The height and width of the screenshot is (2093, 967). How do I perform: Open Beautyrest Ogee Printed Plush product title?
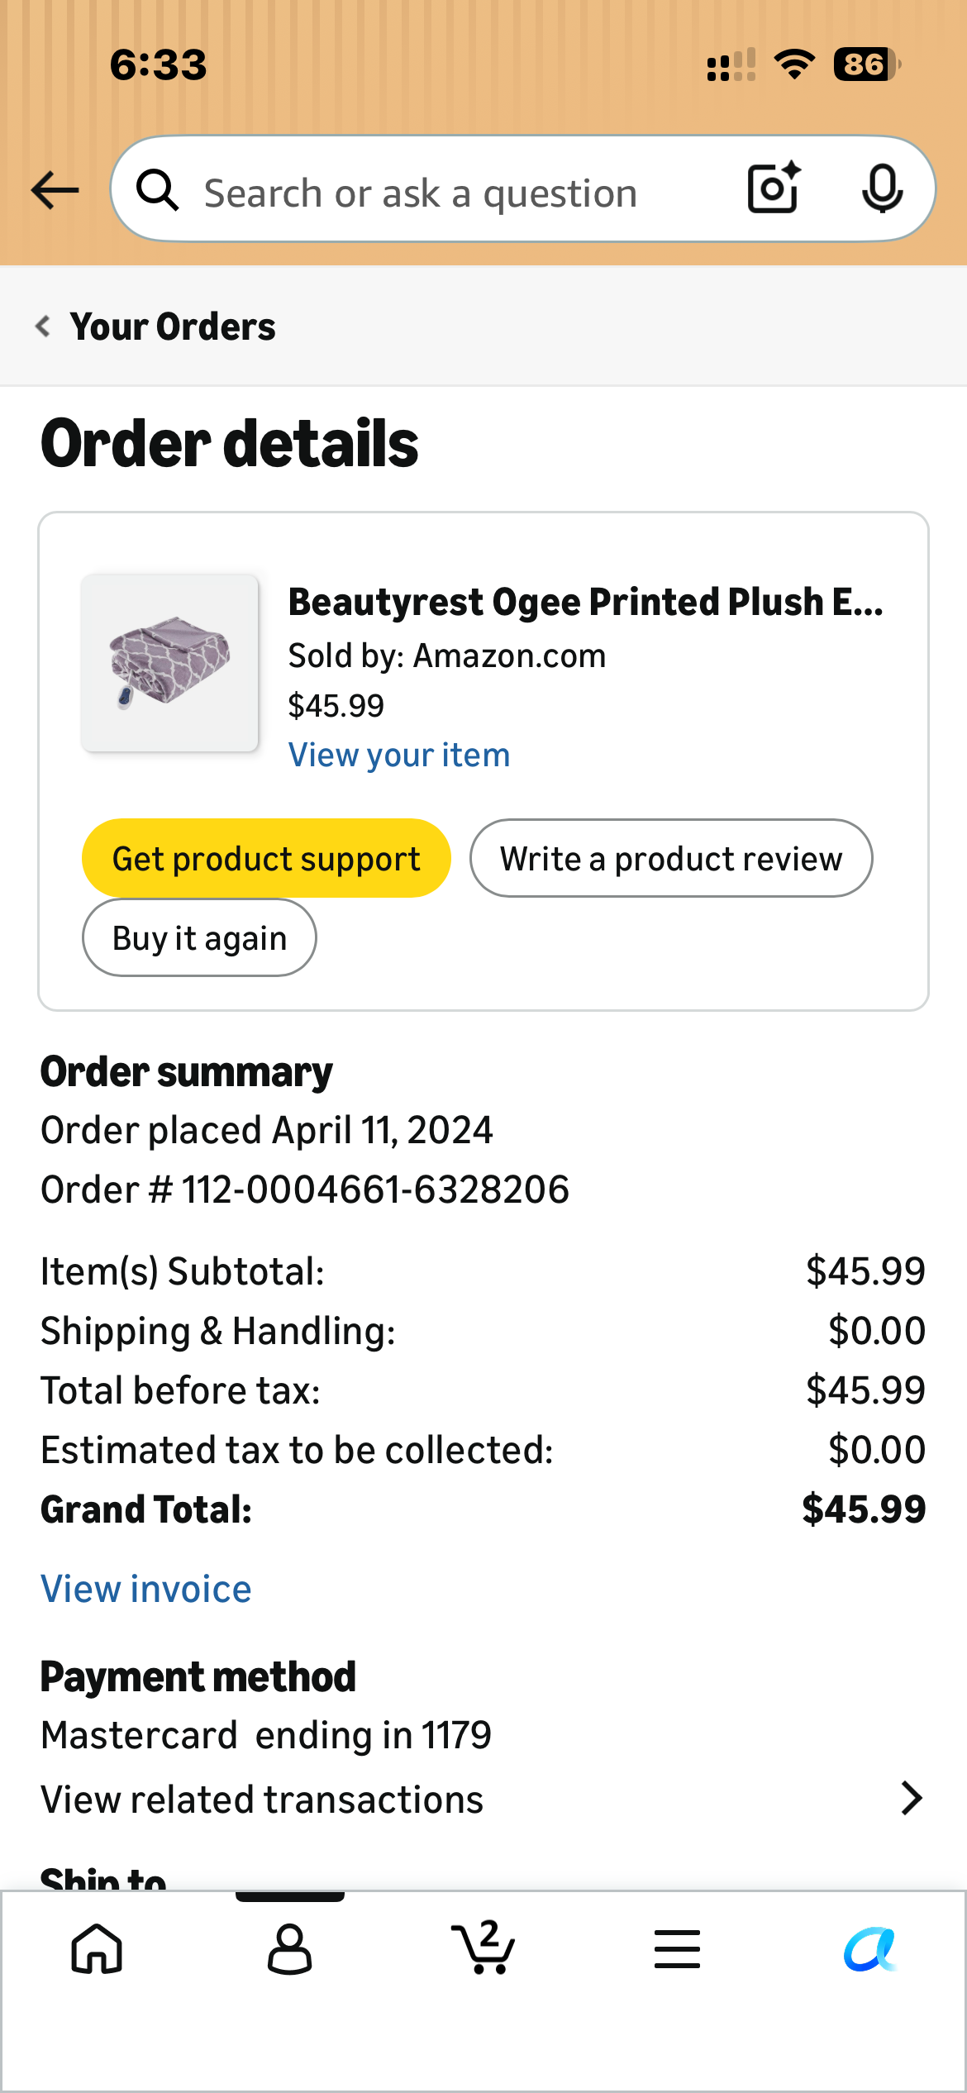(585, 602)
